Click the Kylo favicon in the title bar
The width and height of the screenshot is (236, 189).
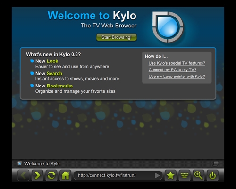pos(20,163)
